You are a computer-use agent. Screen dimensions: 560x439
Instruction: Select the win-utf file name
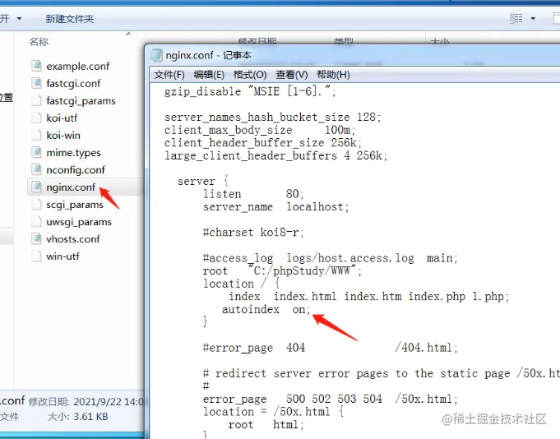click(x=62, y=256)
